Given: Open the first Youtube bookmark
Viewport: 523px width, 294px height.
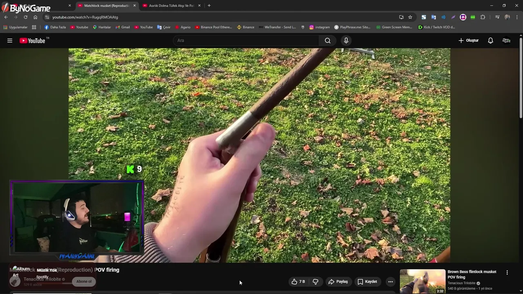Looking at the screenshot, I should (x=79, y=27).
